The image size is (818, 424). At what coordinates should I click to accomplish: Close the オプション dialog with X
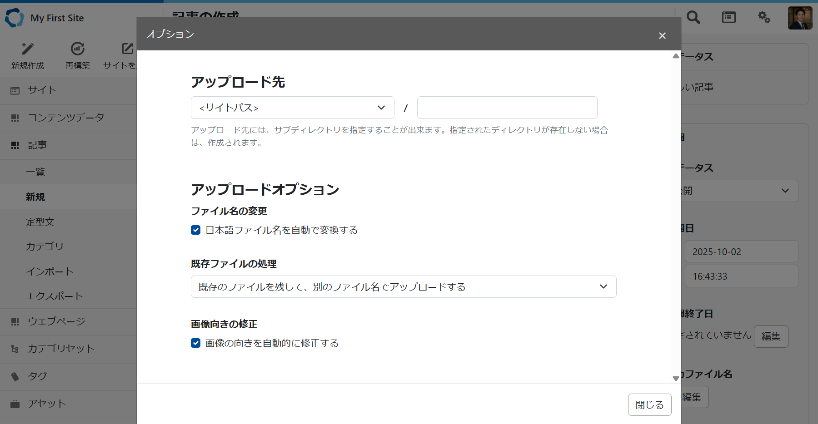coord(662,35)
